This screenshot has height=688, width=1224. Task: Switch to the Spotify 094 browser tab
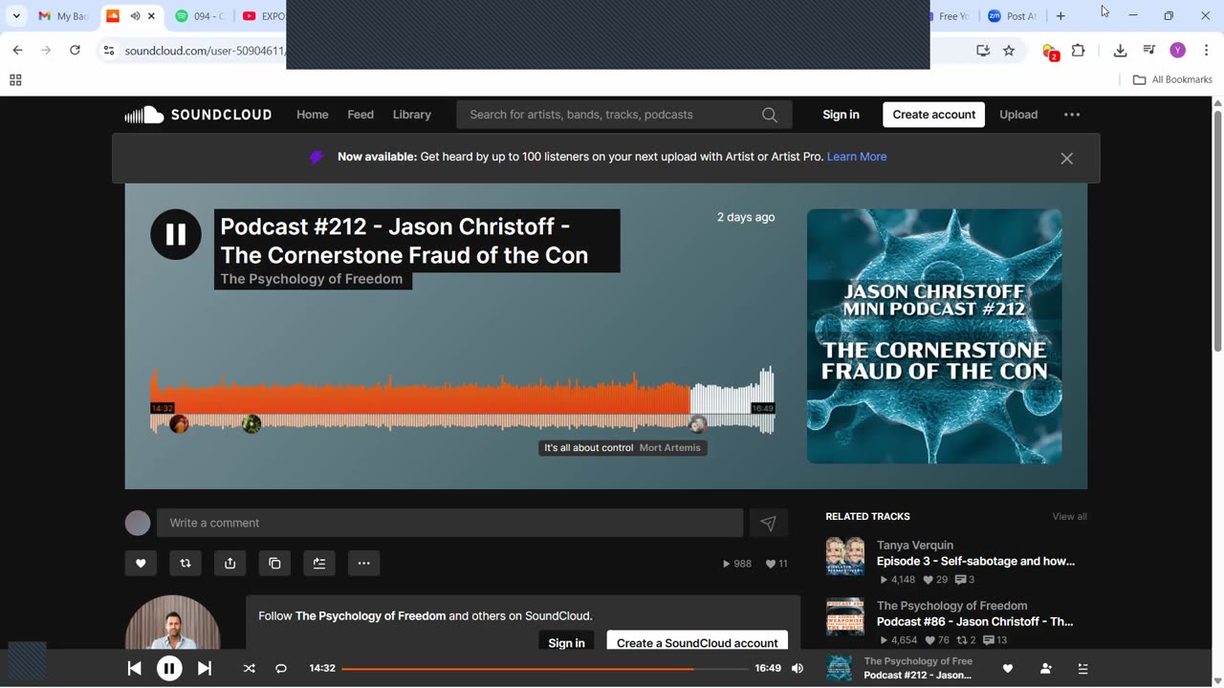pos(199,16)
